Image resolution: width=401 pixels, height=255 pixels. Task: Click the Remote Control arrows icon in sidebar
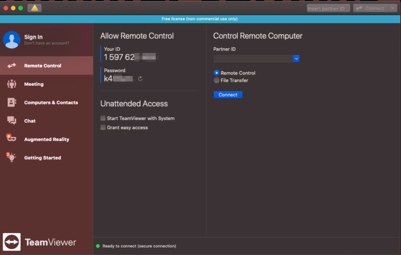pyautogui.click(x=12, y=66)
